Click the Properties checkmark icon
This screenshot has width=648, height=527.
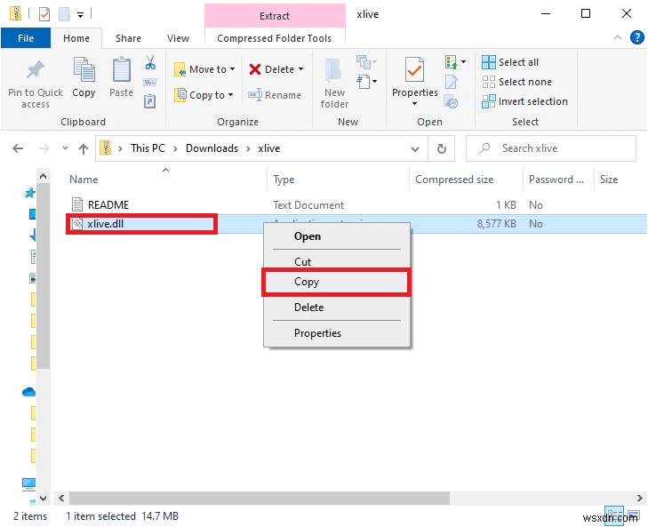click(x=414, y=69)
